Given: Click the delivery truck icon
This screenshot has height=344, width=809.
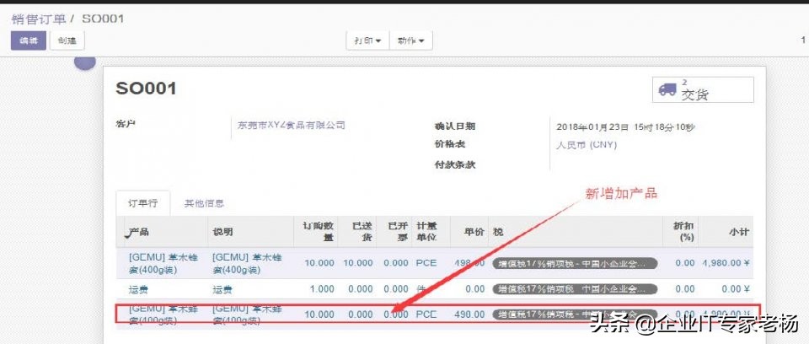Looking at the screenshot, I should [667, 90].
